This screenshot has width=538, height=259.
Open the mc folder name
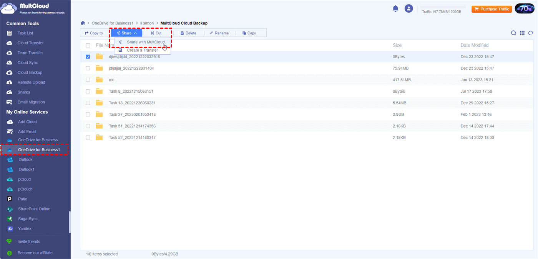(111, 80)
